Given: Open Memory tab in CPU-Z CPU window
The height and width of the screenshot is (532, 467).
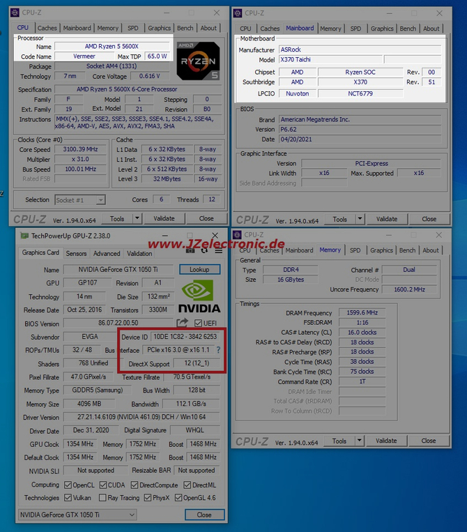Looking at the screenshot, I should point(108,28).
